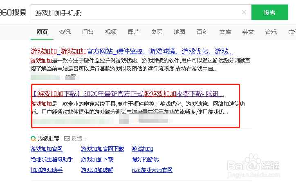Open suggested search n2o游戏大师官网
This screenshot has height=185, width=296.
point(152,170)
